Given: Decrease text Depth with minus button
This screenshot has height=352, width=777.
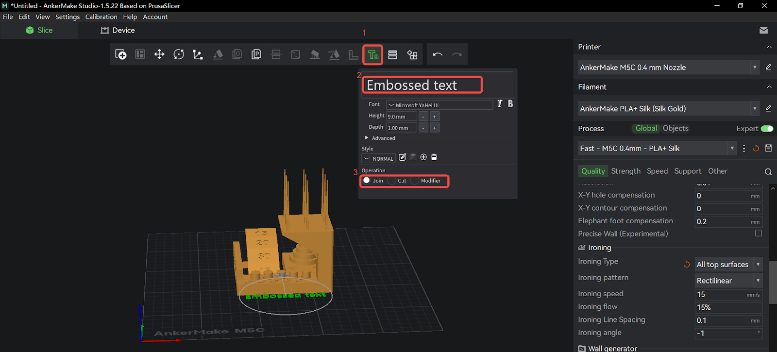Looking at the screenshot, I should click(423, 128).
